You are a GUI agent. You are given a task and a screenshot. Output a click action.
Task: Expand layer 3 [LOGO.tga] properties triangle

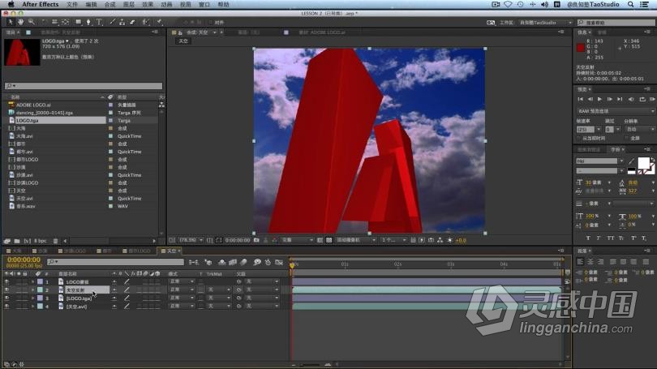(32, 298)
